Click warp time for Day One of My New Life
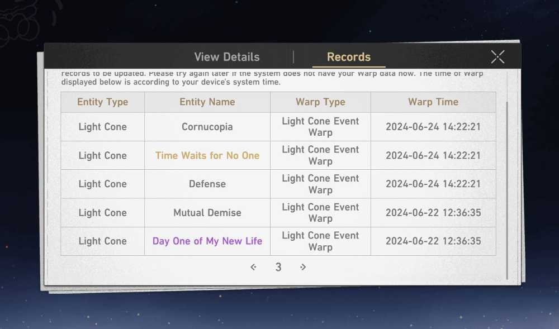Image resolution: width=559 pixels, height=329 pixels. pos(433,241)
